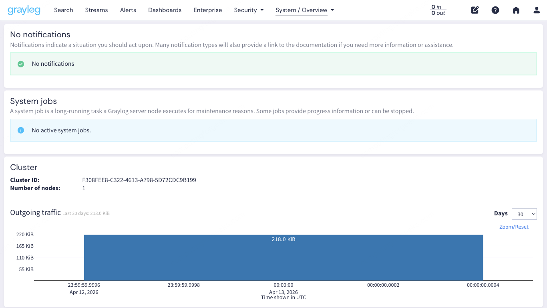This screenshot has width=547, height=308.
Task: Select the Enterprise menu item
Action: (207, 10)
